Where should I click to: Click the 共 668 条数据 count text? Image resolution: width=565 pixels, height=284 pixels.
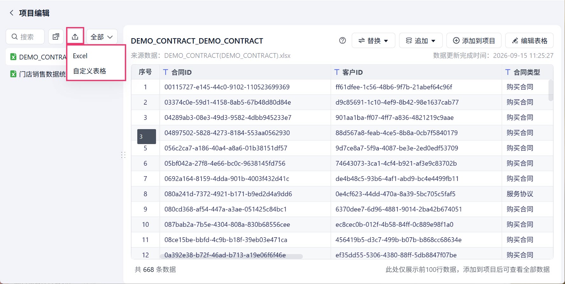click(x=155, y=269)
